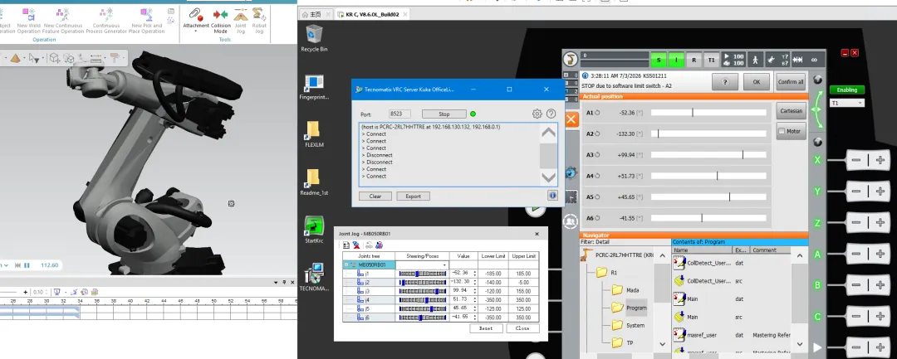Open VRC Server settings gear
This screenshot has height=359, width=897.
pos(537,114)
